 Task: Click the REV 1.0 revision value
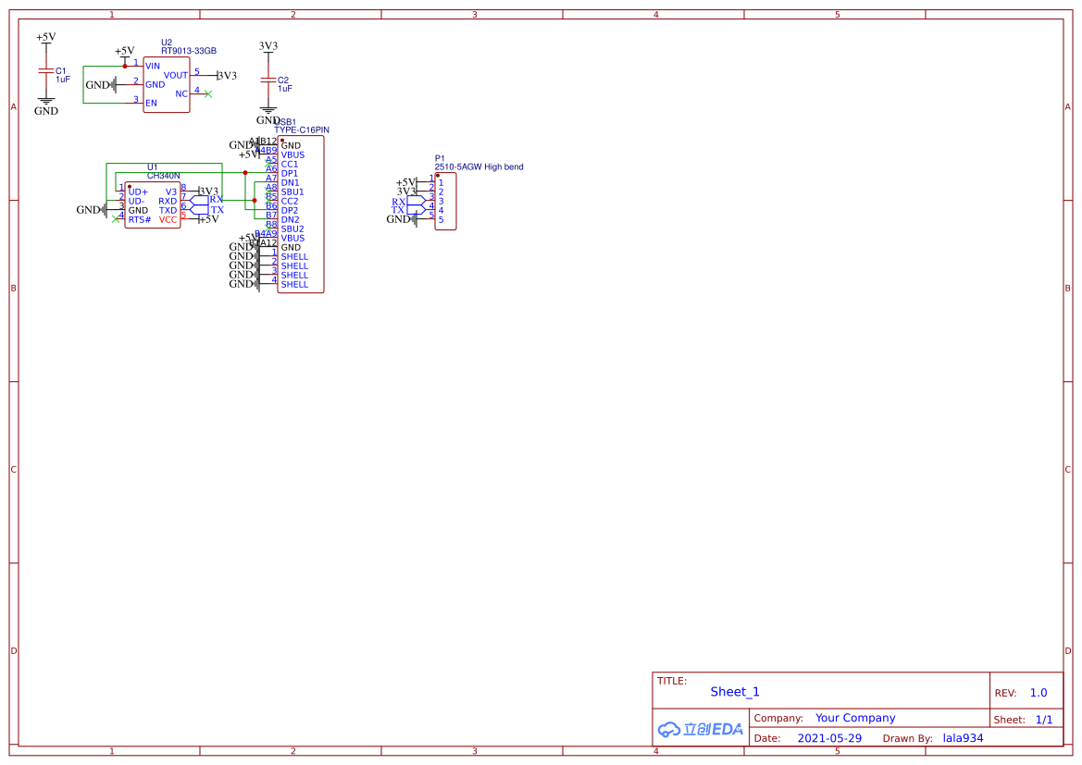[x=1038, y=693]
